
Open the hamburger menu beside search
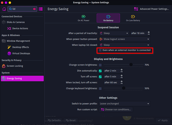tap(41, 9)
